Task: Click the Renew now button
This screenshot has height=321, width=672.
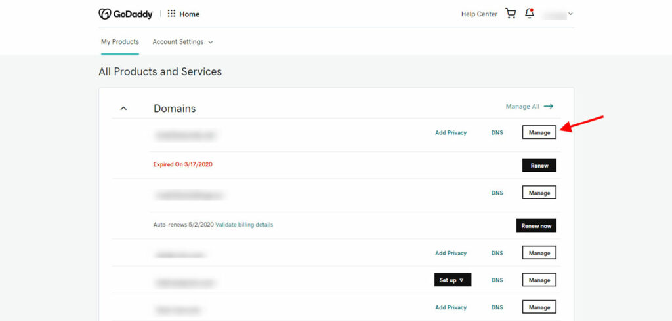Action: pos(536,225)
